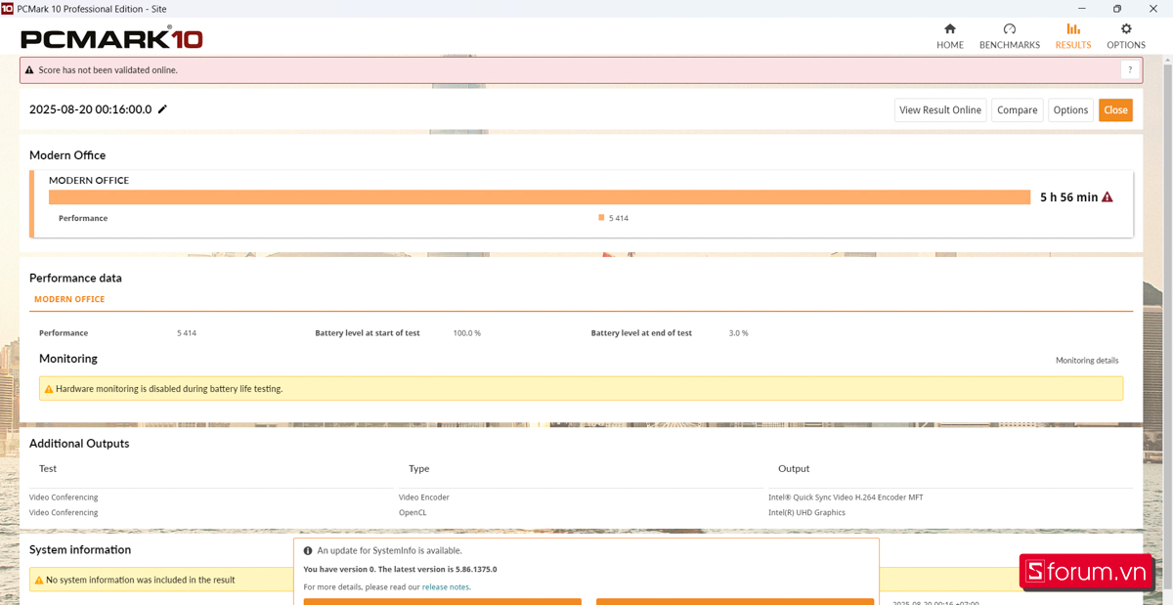This screenshot has height=605, width=1173.
Task: Click the Video Encoder type cell
Action: point(424,497)
